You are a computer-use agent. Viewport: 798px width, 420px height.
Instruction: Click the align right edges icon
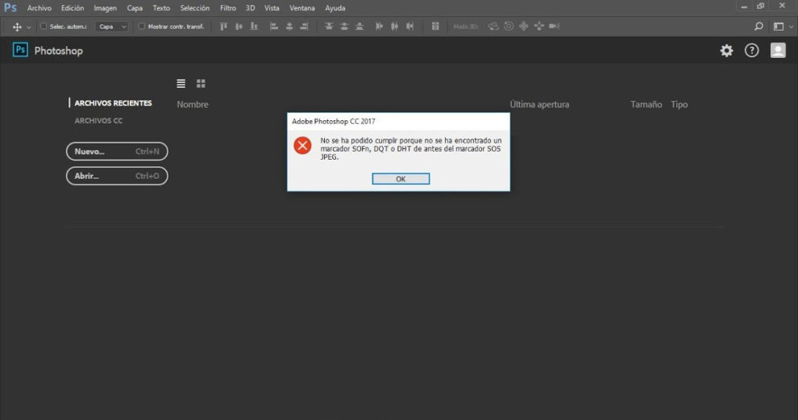305,27
